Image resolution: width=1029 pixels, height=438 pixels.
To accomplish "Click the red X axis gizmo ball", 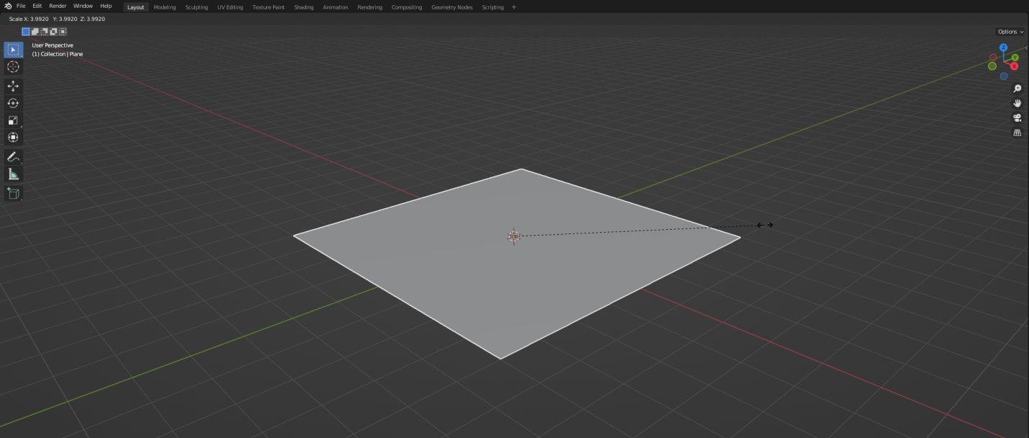I will [1014, 66].
